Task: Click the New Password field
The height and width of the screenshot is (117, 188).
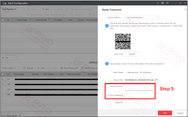Action: pos(139,87)
